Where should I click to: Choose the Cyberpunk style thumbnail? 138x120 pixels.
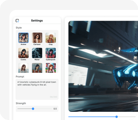[x=51, y=53]
